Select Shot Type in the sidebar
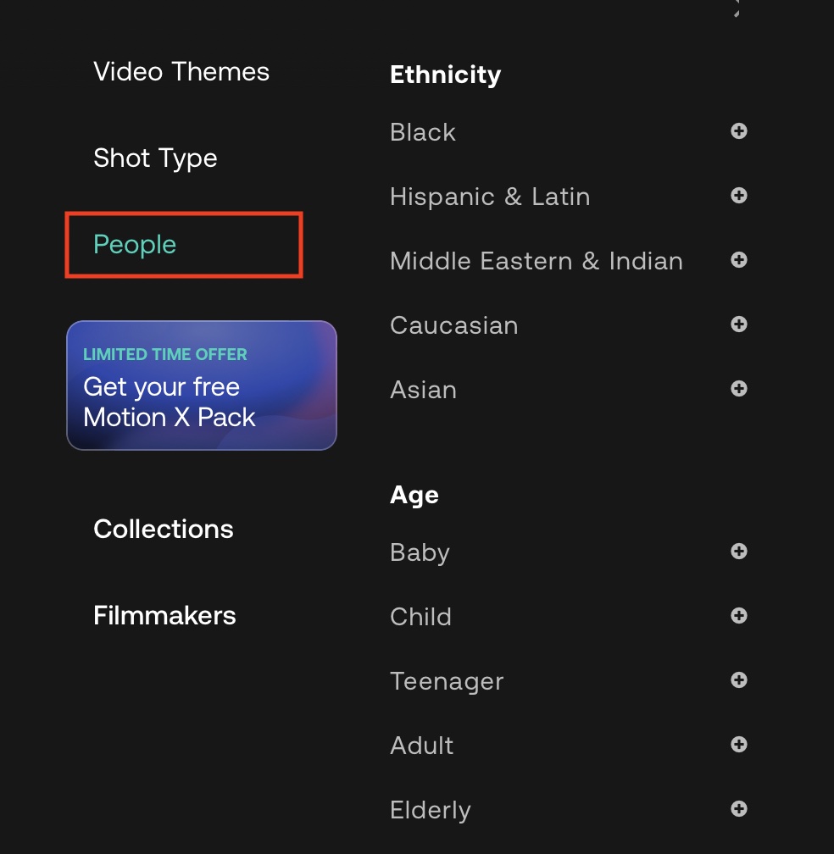The image size is (834, 854). [155, 158]
